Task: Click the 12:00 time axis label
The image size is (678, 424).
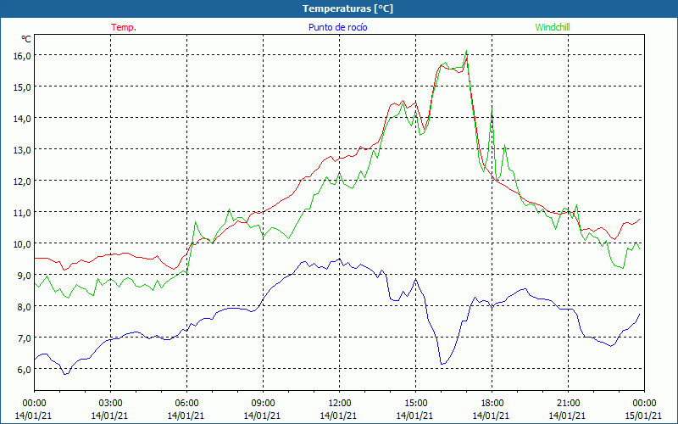Action: (x=339, y=404)
